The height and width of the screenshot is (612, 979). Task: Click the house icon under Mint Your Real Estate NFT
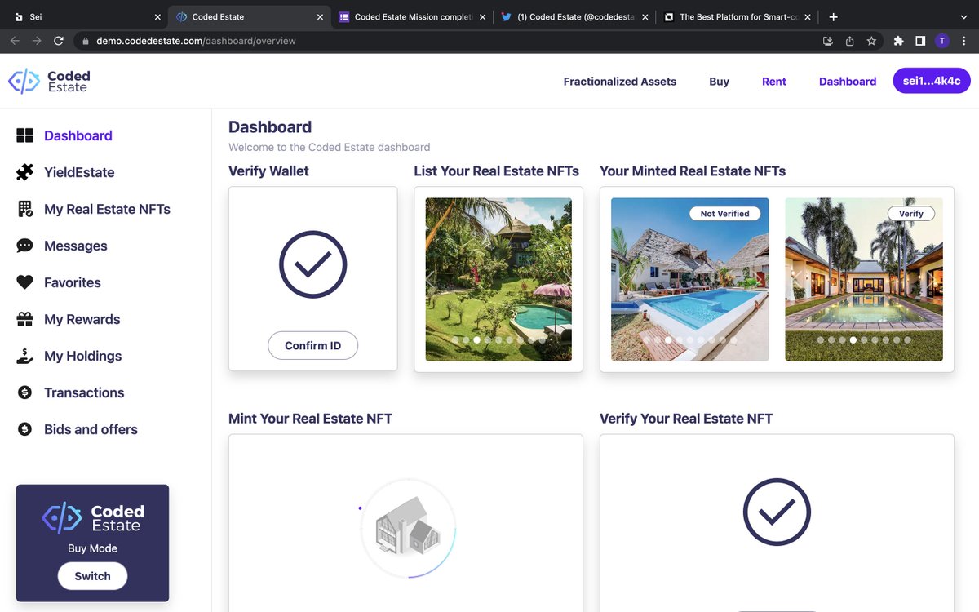408,529
